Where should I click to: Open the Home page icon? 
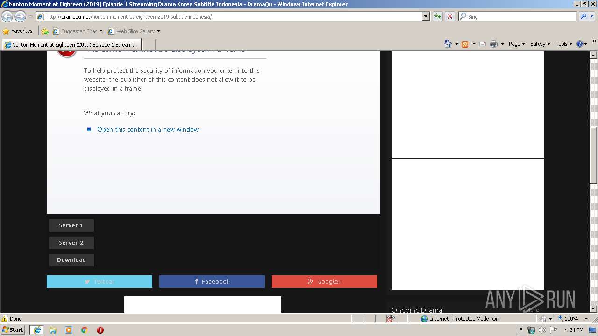(x=448, y=44)
